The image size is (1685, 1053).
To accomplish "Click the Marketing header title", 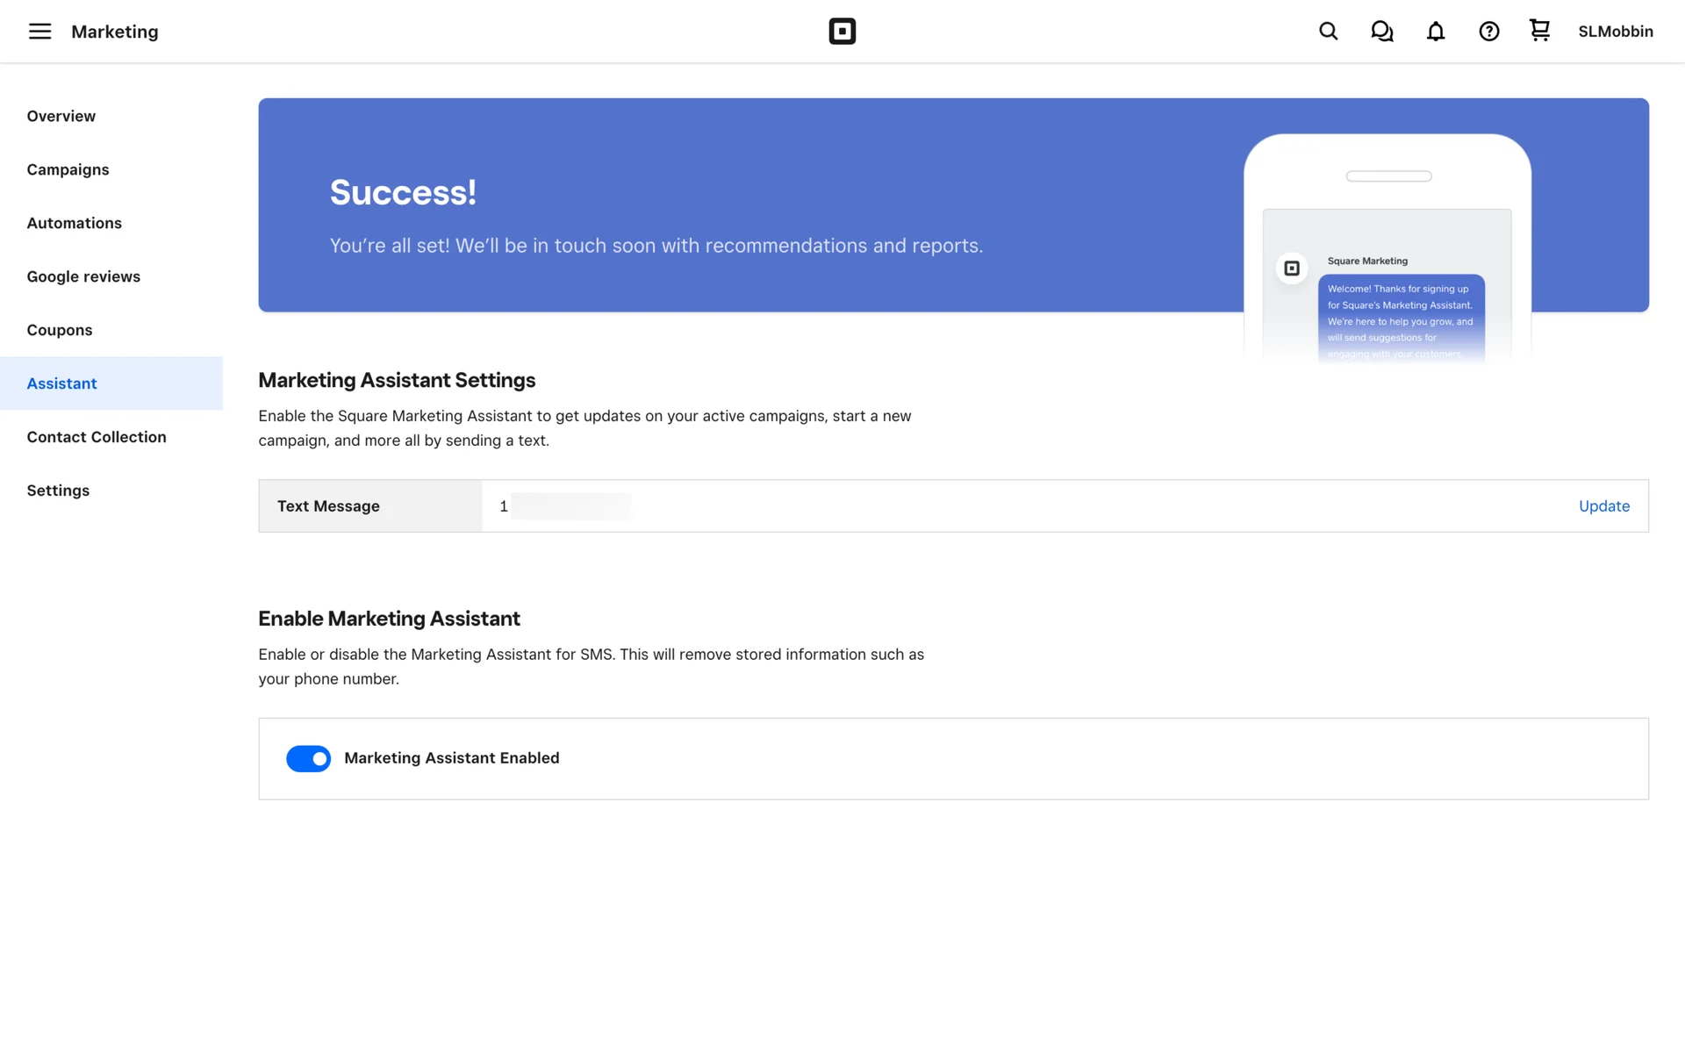I will coord(115,32).
